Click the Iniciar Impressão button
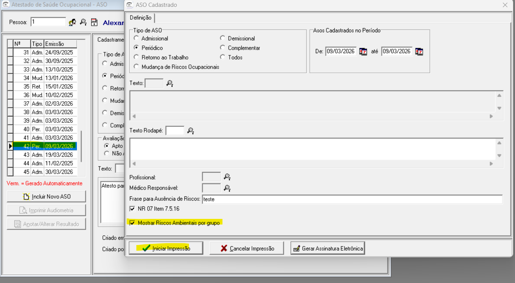This screenshot has height=283, width=515. (166, 248)
